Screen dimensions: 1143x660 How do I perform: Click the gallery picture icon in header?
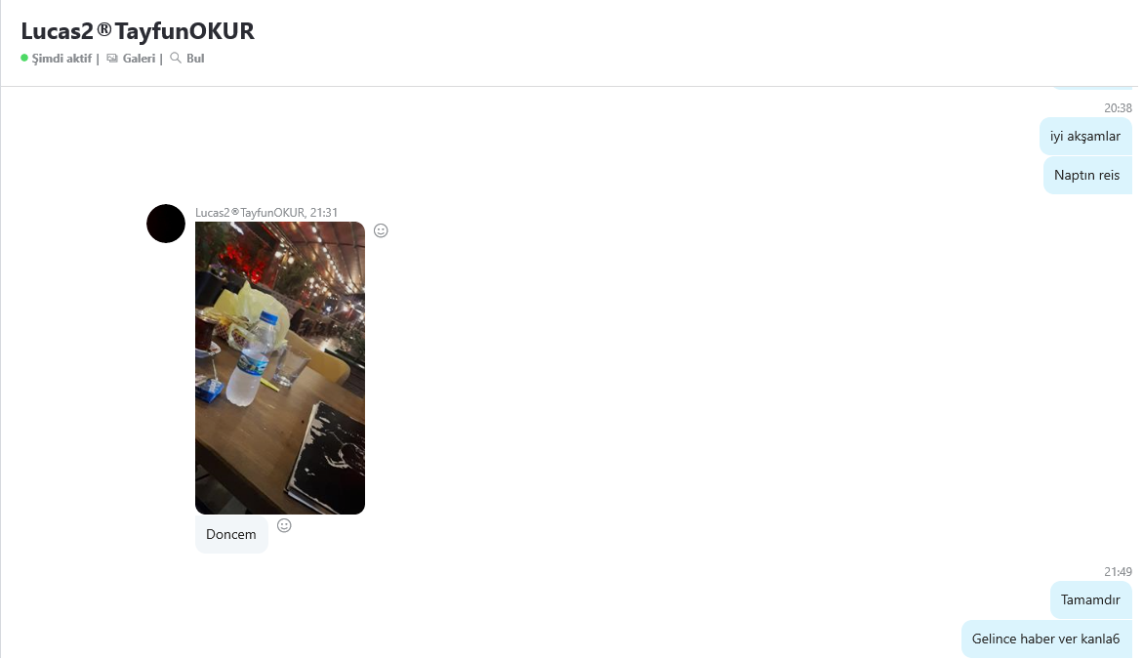(112, 59)
